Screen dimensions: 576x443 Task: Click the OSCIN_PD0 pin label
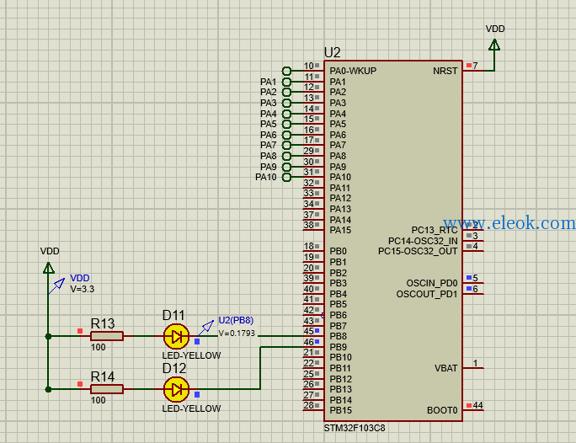point(432,283)
